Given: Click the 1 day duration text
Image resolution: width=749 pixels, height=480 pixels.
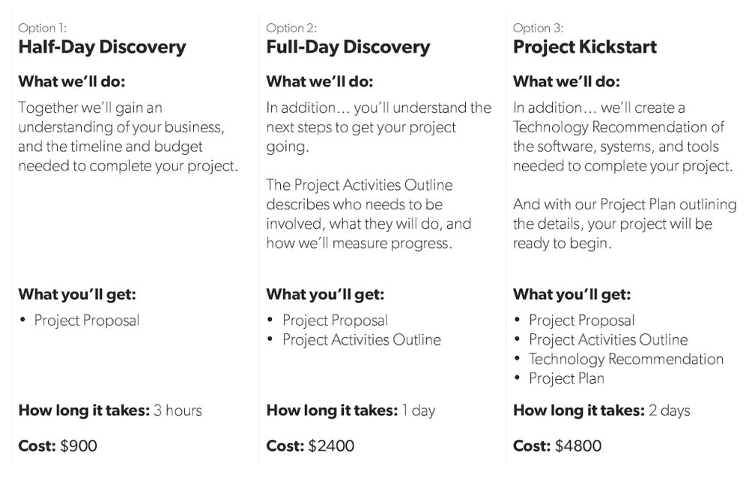Looking at the screenshot, I should (x=419, y=410).
